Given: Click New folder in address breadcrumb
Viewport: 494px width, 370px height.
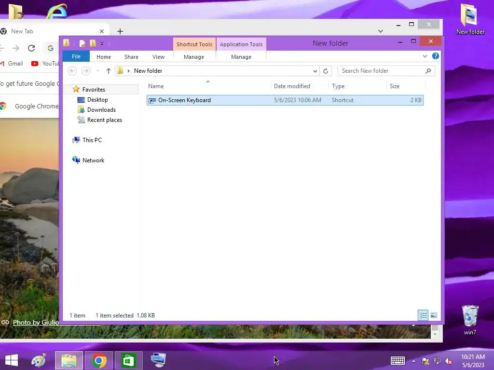Looking at the screenshot, I should click(x=148, y=71).
